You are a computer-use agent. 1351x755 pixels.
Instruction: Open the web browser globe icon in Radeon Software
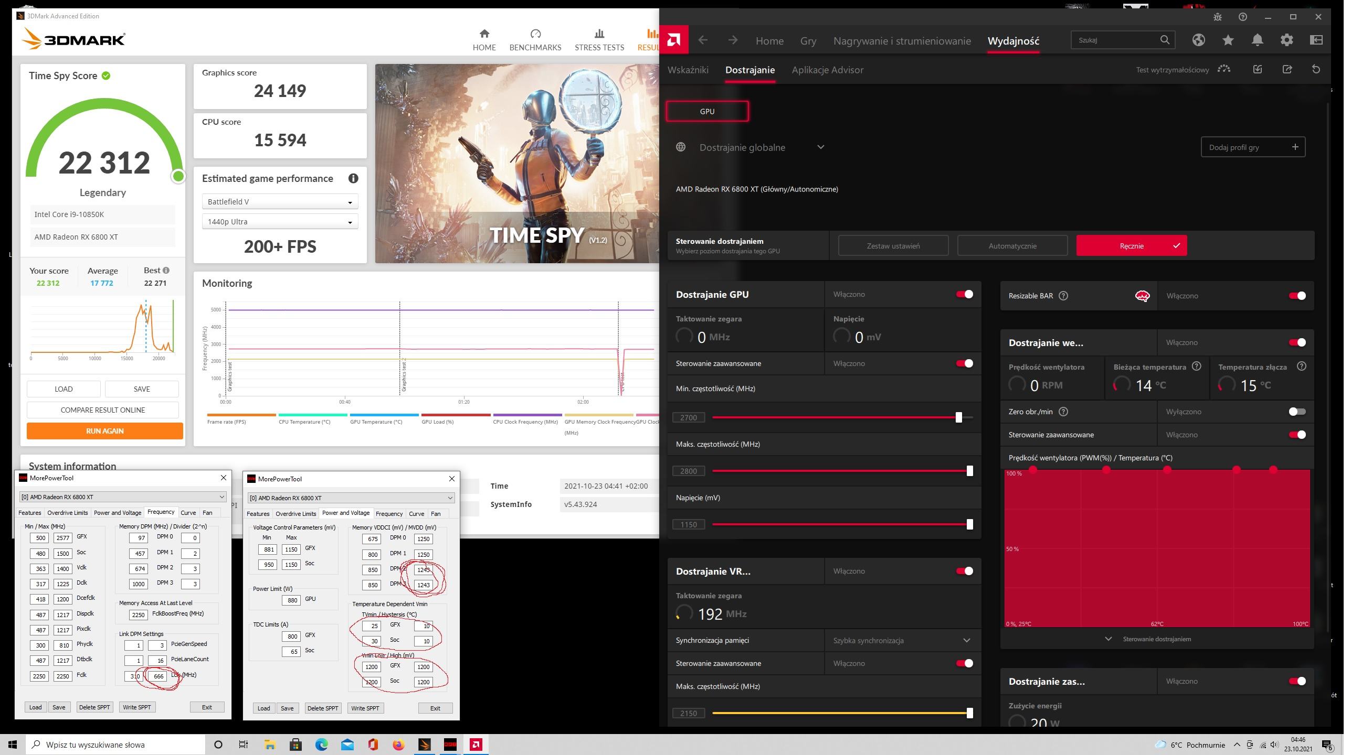click(1198, 40)
